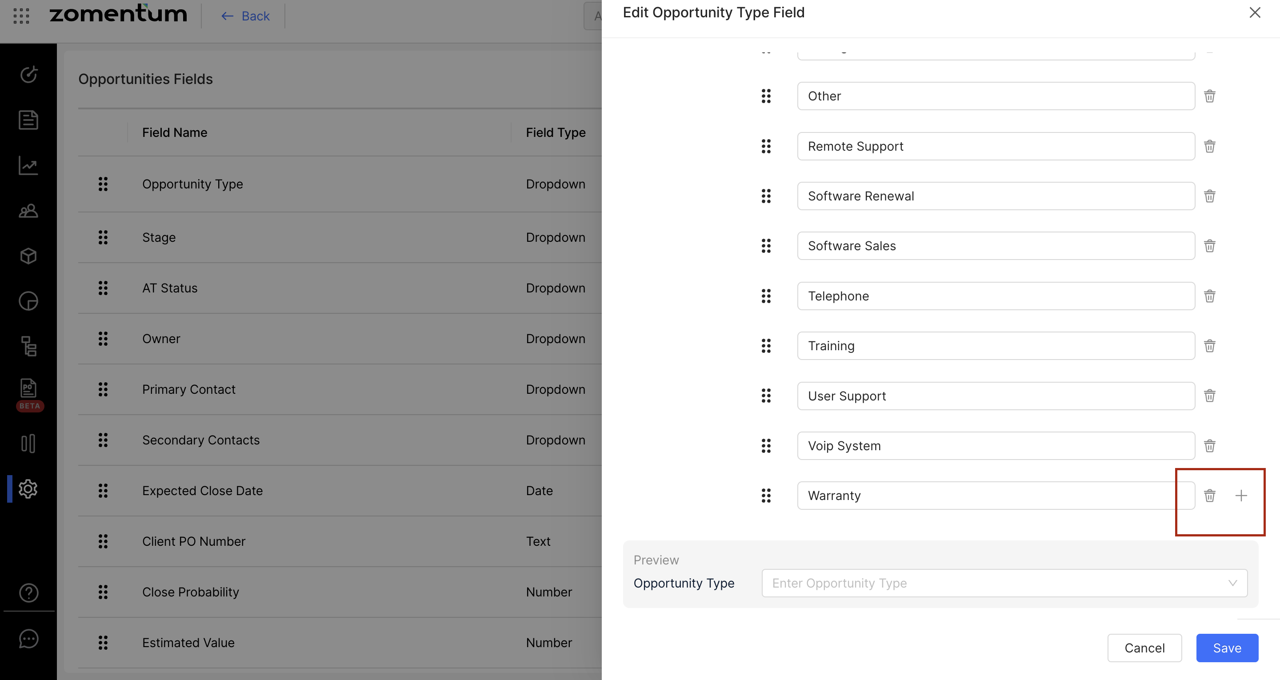Open the settings gear in sidebar
The width and height of the screenshot is (1280, 680).
pyautogui.click(x=28, y=489)
